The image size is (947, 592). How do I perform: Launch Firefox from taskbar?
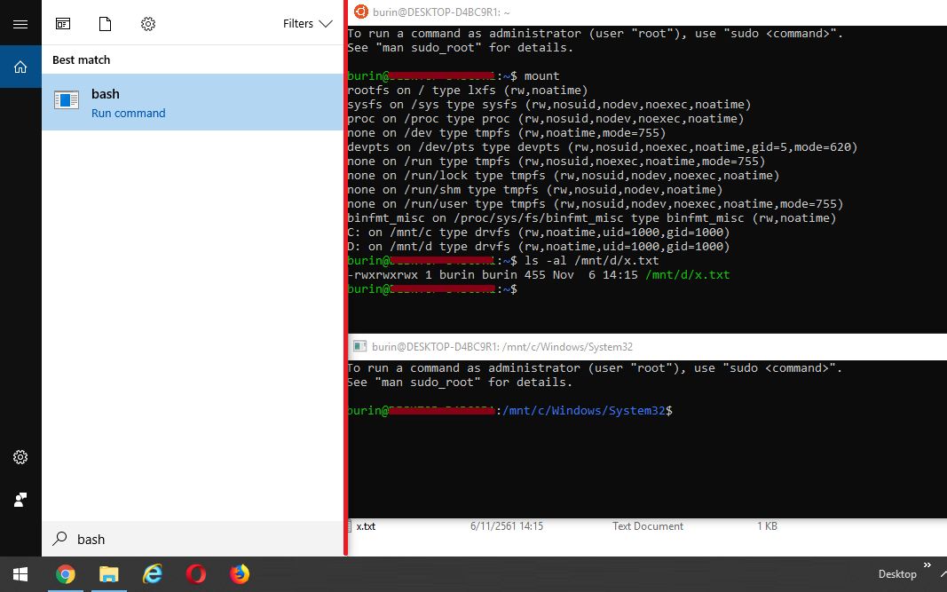pos(240,574)
